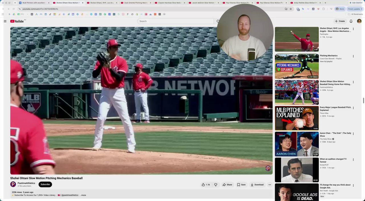The height and width of the screenshot is (201, 365).
Task: Open options for Aaron Chen Daily Show video
Action: pyautogui.click(x=353, y=134)
